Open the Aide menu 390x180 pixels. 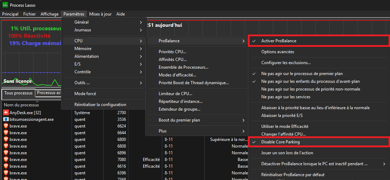[121, 14]
